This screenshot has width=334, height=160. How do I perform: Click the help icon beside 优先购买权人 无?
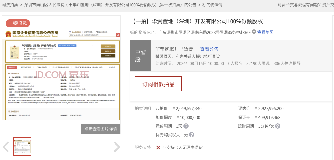(192, 135)
